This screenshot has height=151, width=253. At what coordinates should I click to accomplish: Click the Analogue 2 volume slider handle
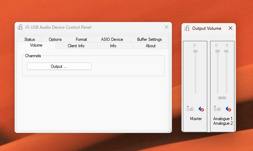pyautogui.click(x=226, y=52)
